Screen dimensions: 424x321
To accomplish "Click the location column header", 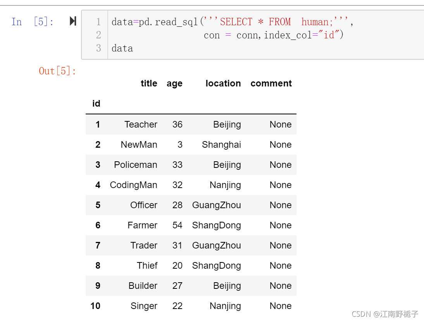I will coord(223,83).
